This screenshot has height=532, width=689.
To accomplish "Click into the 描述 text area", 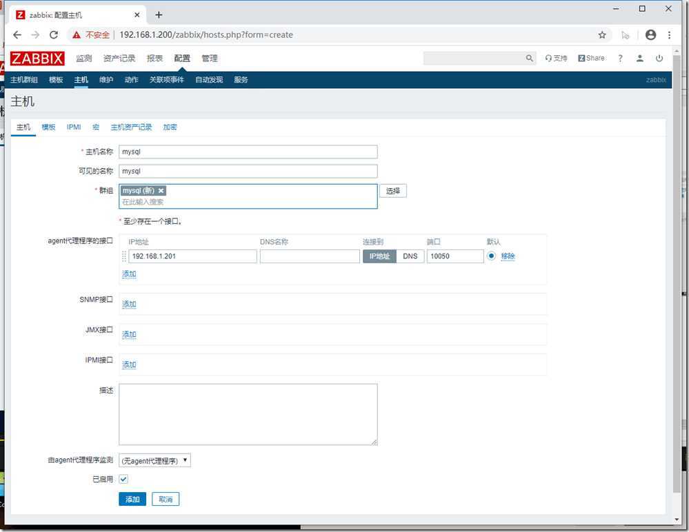I will [x=248, y=414].
